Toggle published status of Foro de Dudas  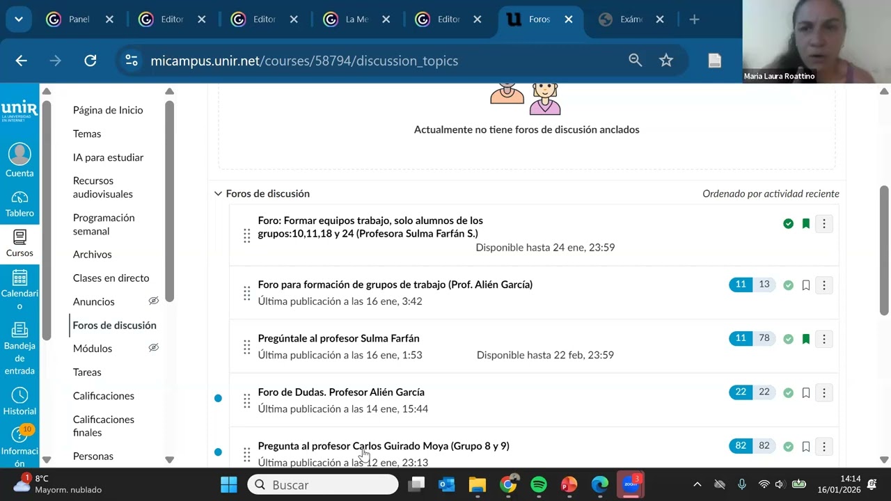point(788,392)
